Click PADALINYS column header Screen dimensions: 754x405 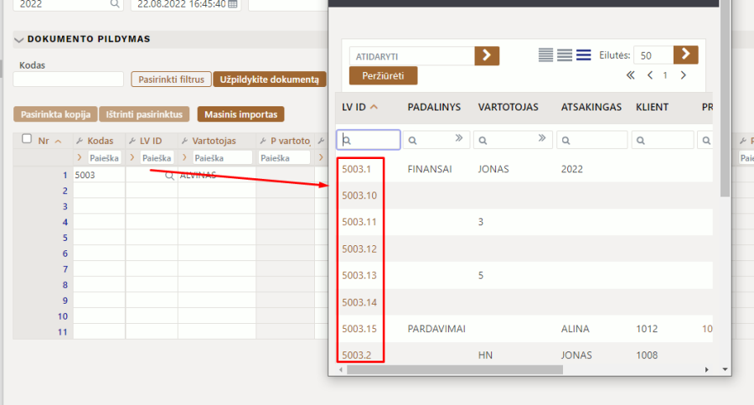tap(434, 107)
